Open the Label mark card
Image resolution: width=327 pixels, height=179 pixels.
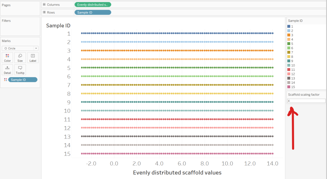click(33, 58)
